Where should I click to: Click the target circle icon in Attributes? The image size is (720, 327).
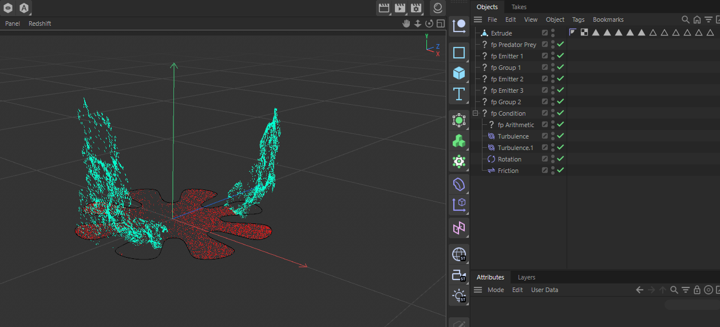[709, 290]
